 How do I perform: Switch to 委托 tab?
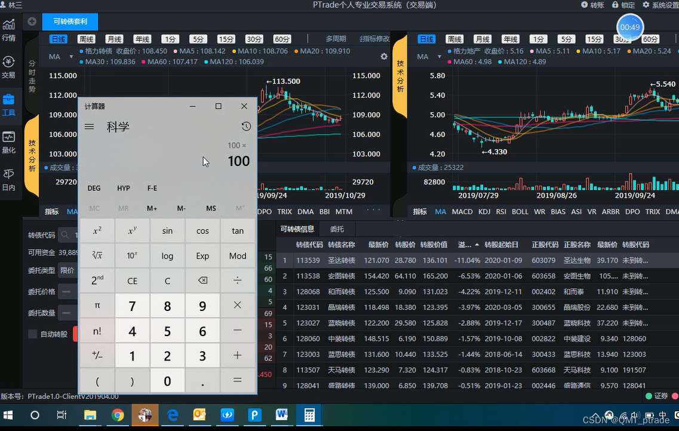click(x=337, y=229)
